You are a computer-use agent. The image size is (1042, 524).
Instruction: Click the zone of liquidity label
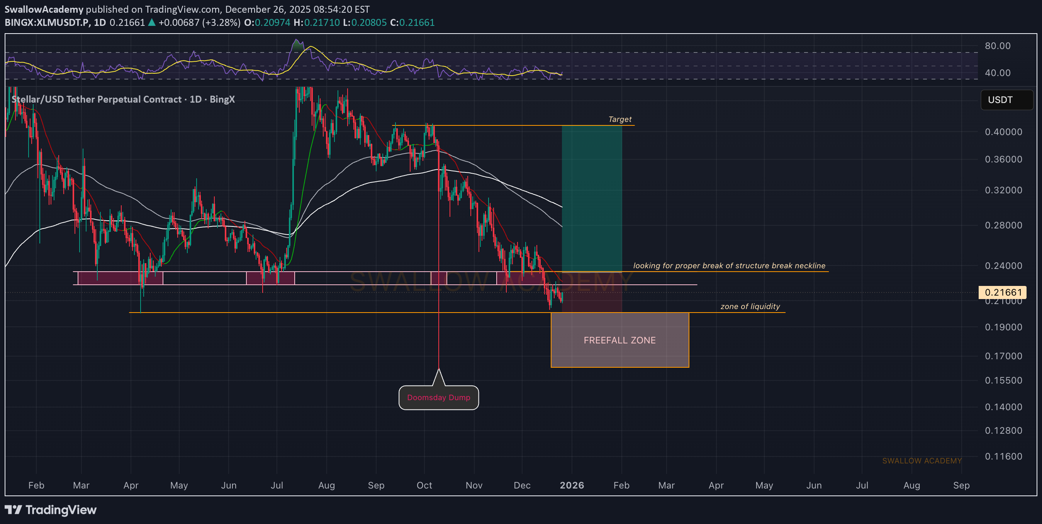[750, 306]
